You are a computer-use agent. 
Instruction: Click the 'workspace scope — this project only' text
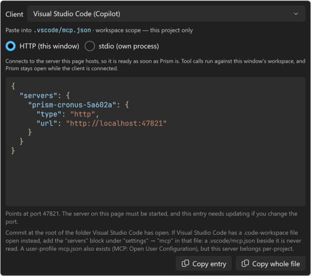pos(144,31)
